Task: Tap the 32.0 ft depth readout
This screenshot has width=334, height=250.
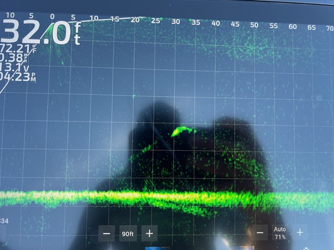Action: click(x=41, y=32)
